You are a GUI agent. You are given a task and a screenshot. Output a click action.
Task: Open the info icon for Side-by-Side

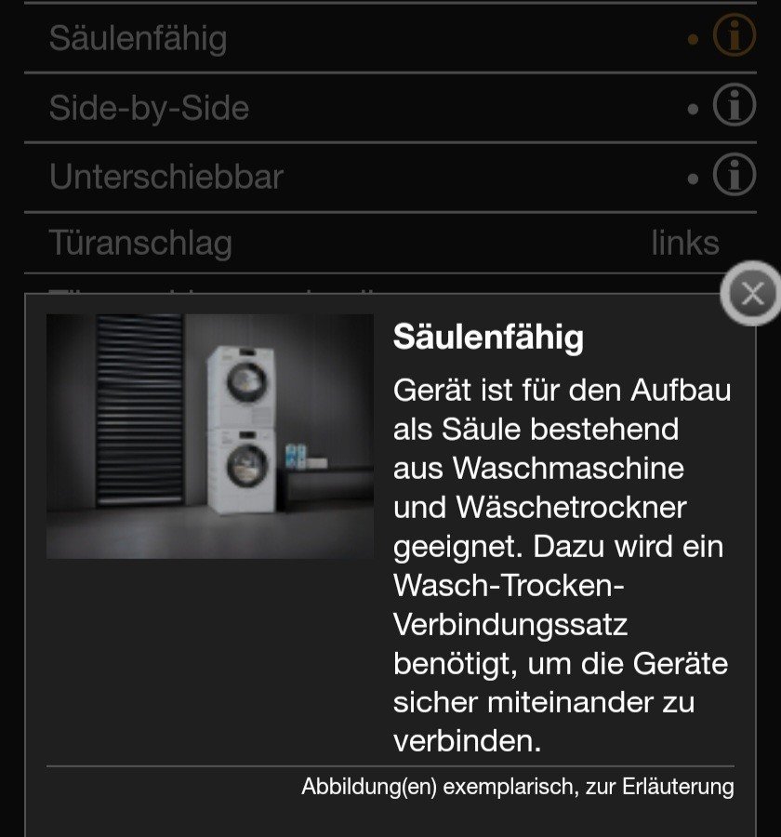tap(734, 105)
